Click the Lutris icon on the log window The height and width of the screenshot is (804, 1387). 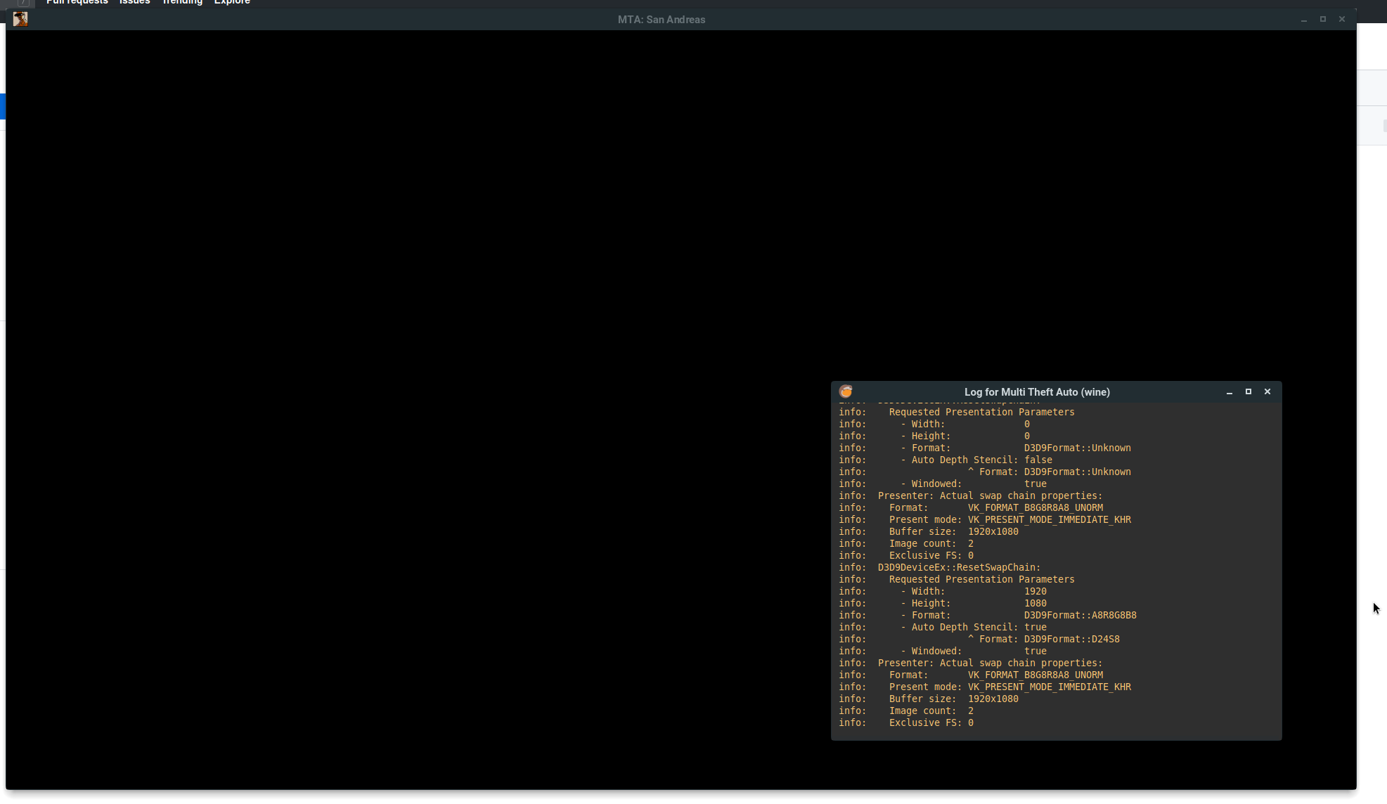(x=846, y=391)
